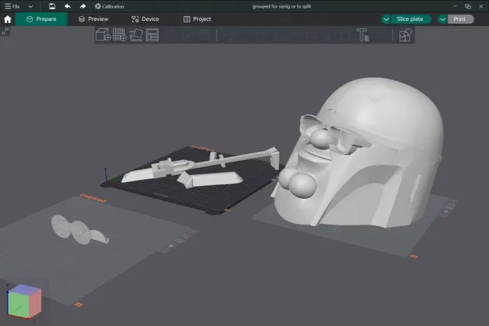
Task: Click the Auto orient toolbar icon
Action: pyautogui.click(x=136, y=35)
